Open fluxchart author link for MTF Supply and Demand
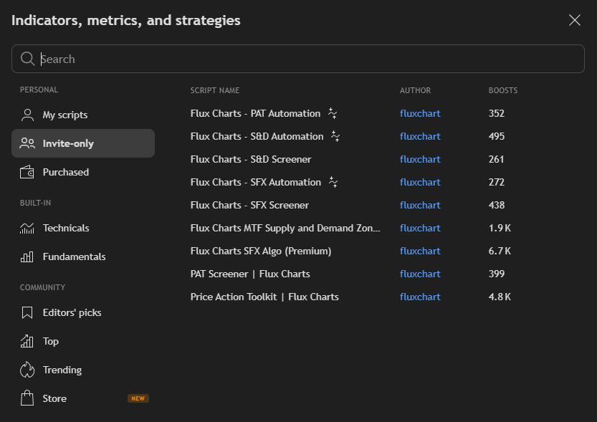This screenshot has width=597, height=422. [x=420, y=228]
